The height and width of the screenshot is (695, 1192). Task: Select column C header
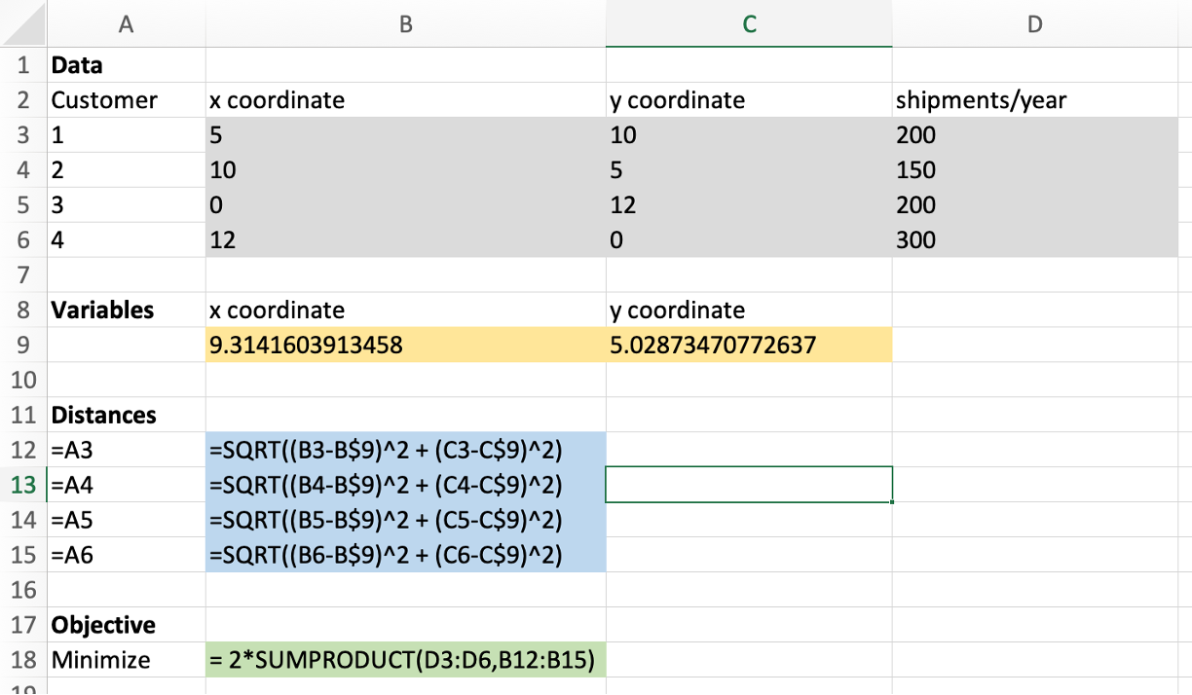tap(748, 23)
